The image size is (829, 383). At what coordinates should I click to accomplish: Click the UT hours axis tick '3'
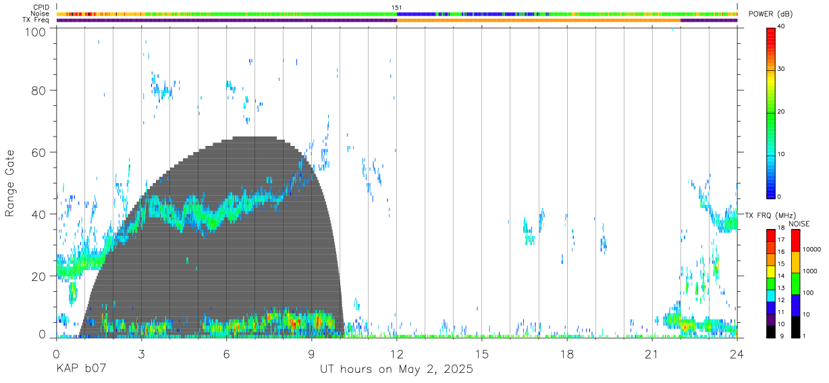(x=141, y=354)
